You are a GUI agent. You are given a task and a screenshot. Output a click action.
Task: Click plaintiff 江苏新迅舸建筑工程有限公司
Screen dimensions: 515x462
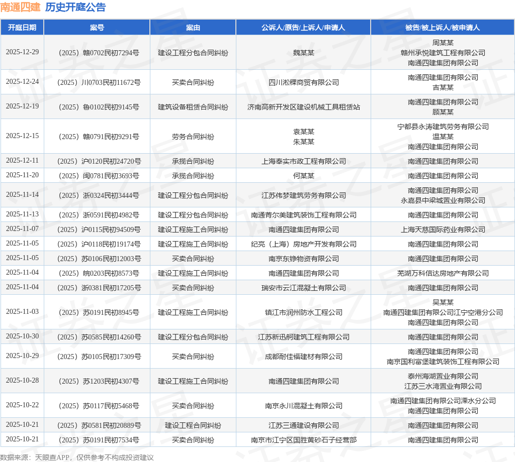pyautogui.click(x=303, y=337)
